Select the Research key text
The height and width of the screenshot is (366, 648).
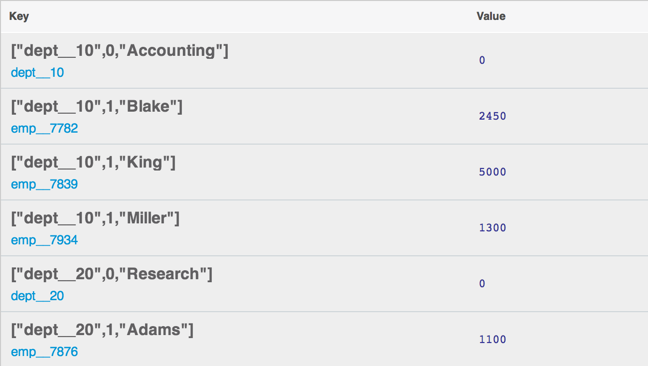click(x=112, y=274)
